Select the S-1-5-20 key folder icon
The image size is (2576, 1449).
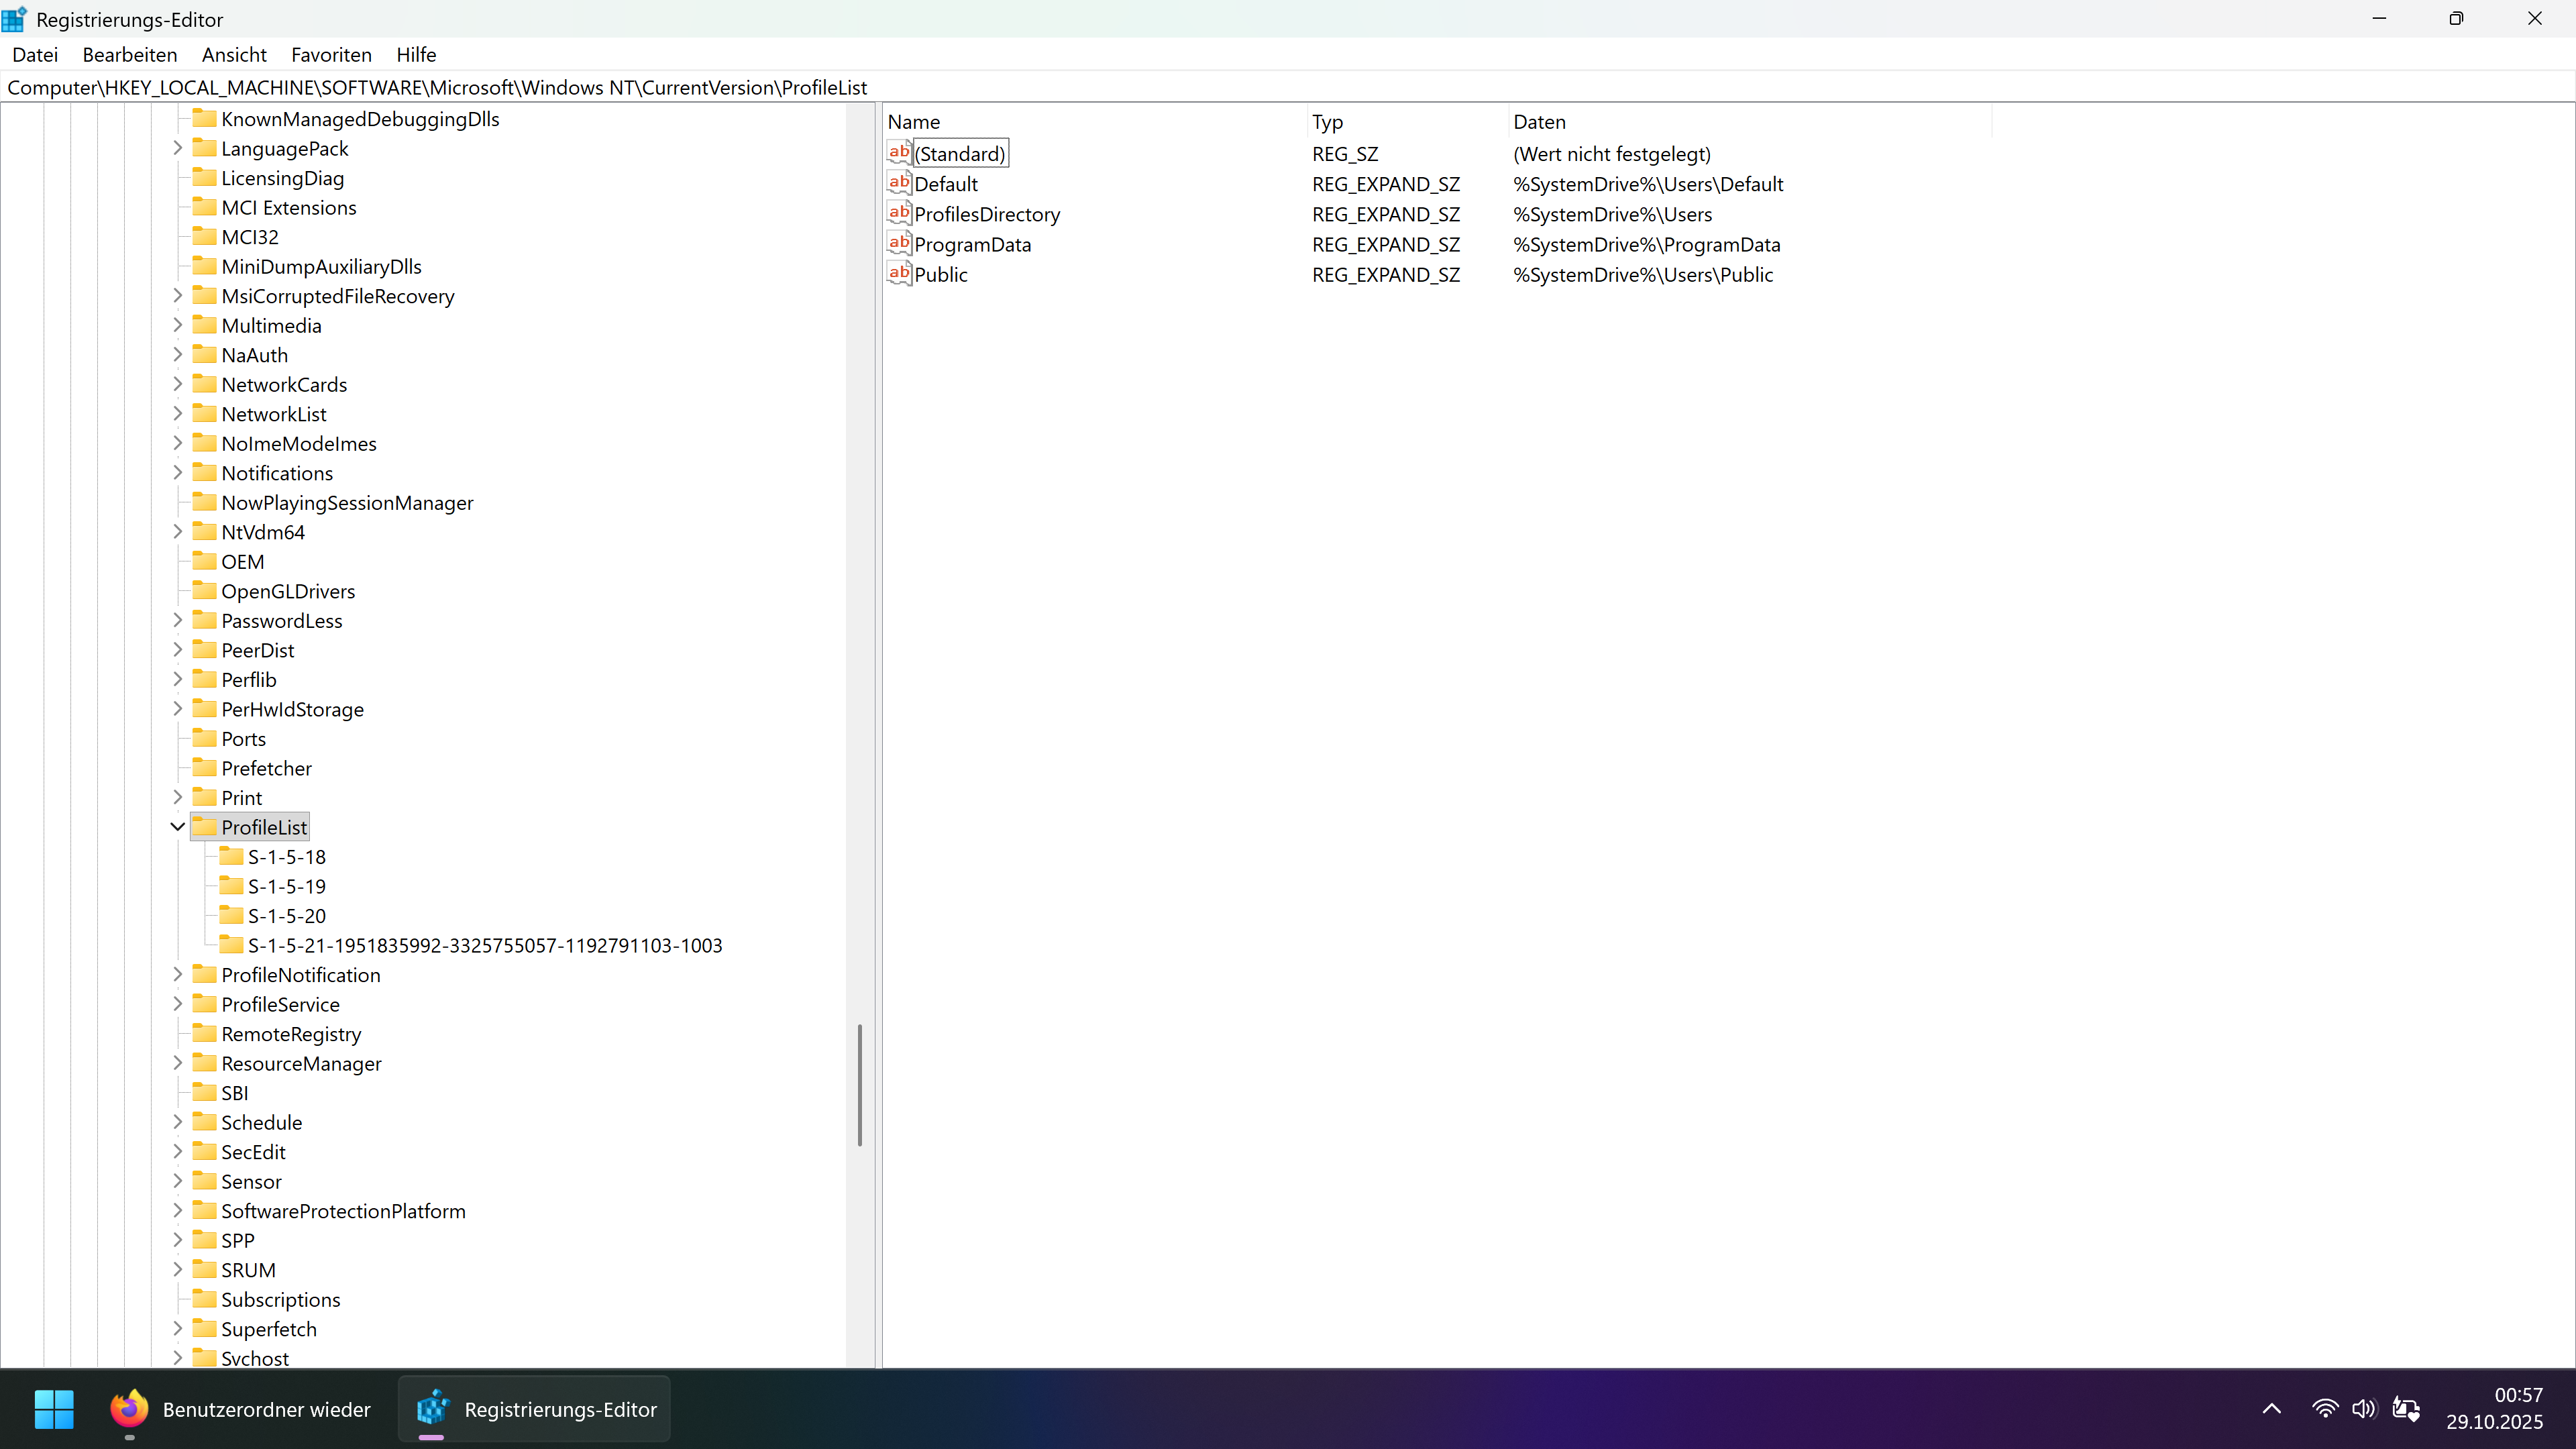pyautogui.click(x=231, y=915)
